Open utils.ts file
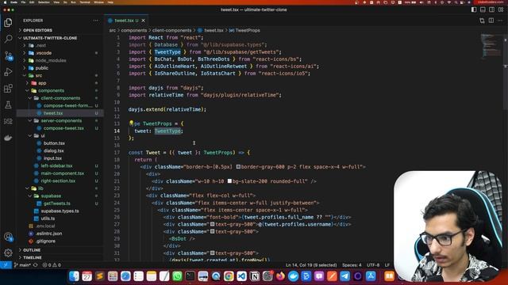The height and width of the screenshot is (285, 508). coord(60,218)
